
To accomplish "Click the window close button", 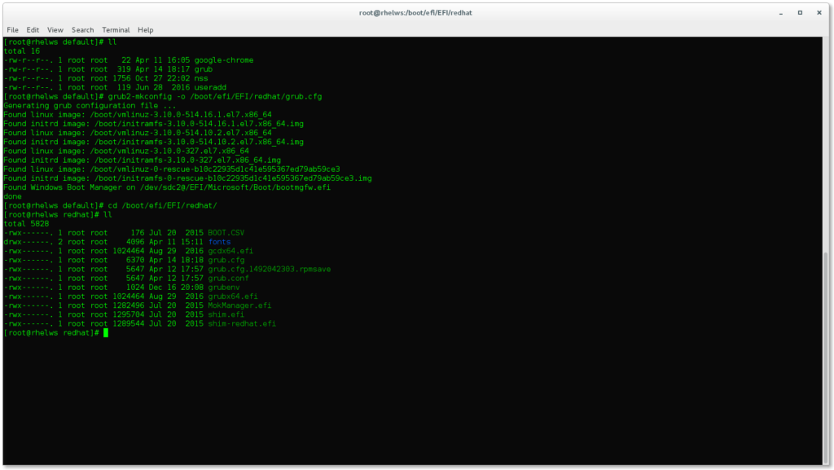I will point(819,12).
